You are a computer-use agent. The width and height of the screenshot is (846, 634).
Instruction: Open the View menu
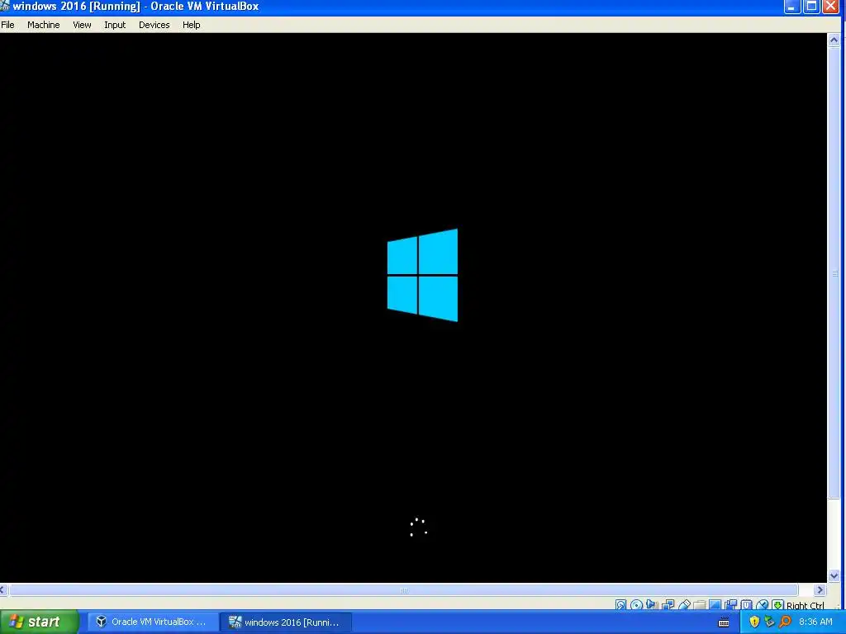[x=82, y=25]
